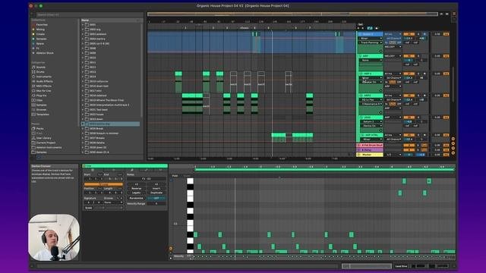Toggle the clip activator next to the clip name

tap(84, 166)
